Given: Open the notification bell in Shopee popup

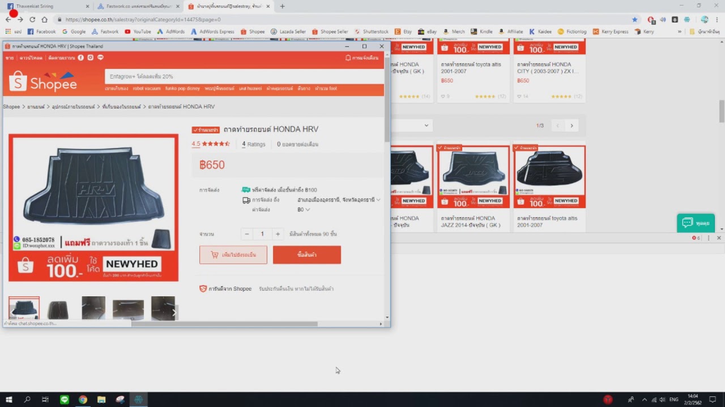Looking at the screenshot, I should (348, 58).
